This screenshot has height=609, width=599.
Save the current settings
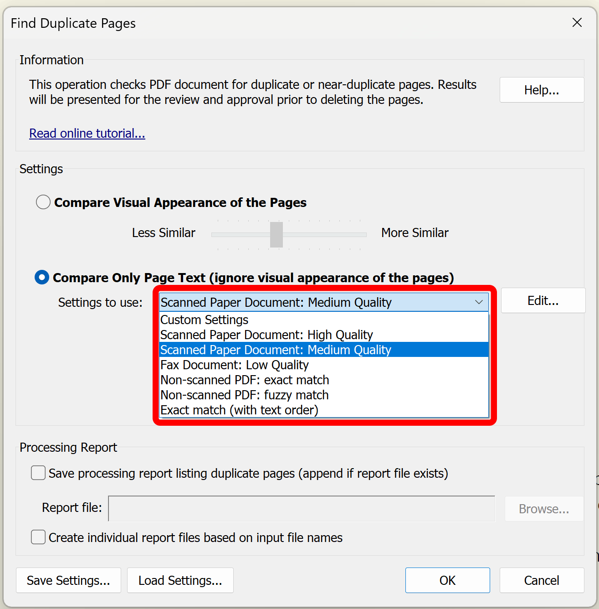(x=68, y=580)
